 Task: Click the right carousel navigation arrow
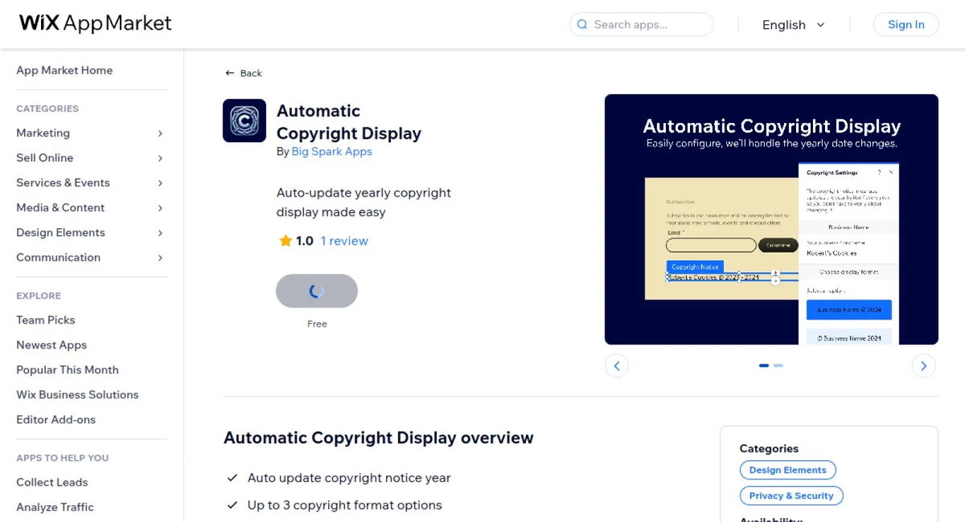click(923, 365)
